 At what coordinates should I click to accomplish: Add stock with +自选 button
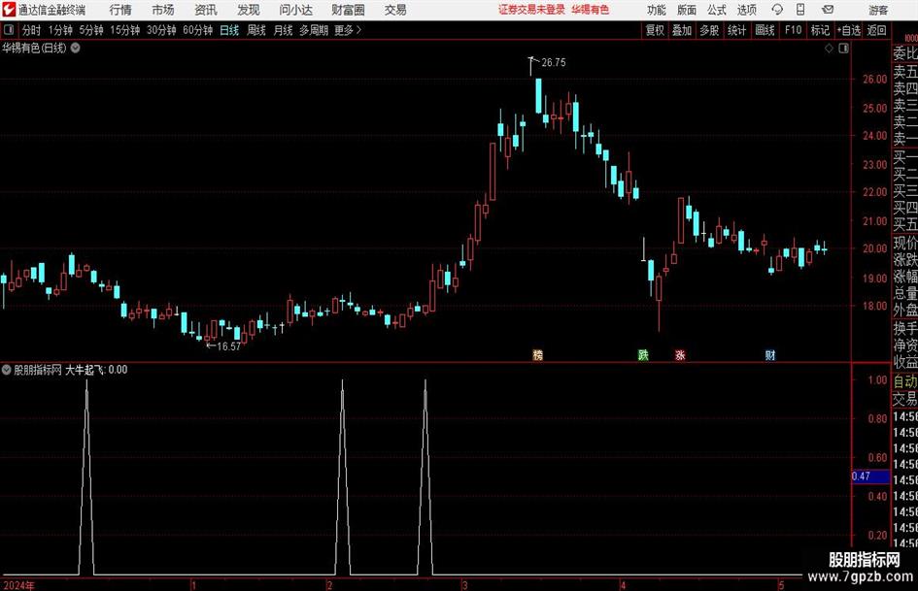point(848,30)
